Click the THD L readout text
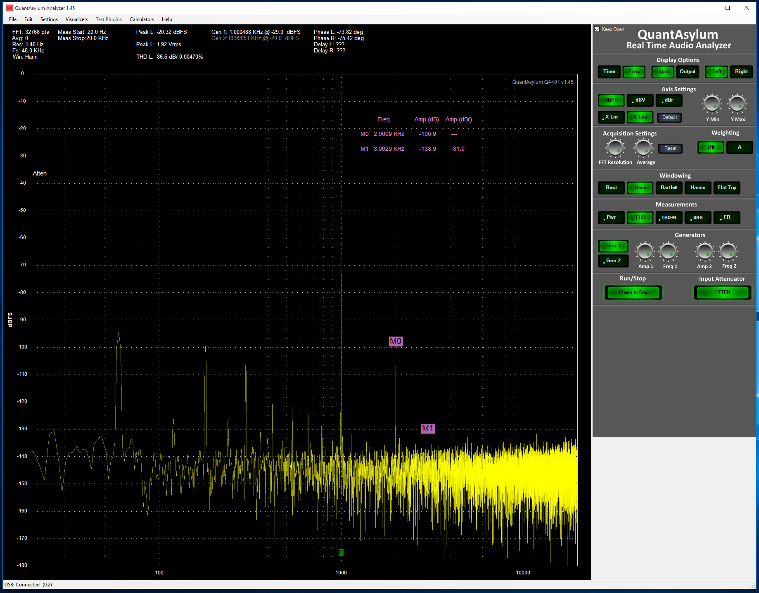This screenshot has height=593, width=759. point(170,57)
